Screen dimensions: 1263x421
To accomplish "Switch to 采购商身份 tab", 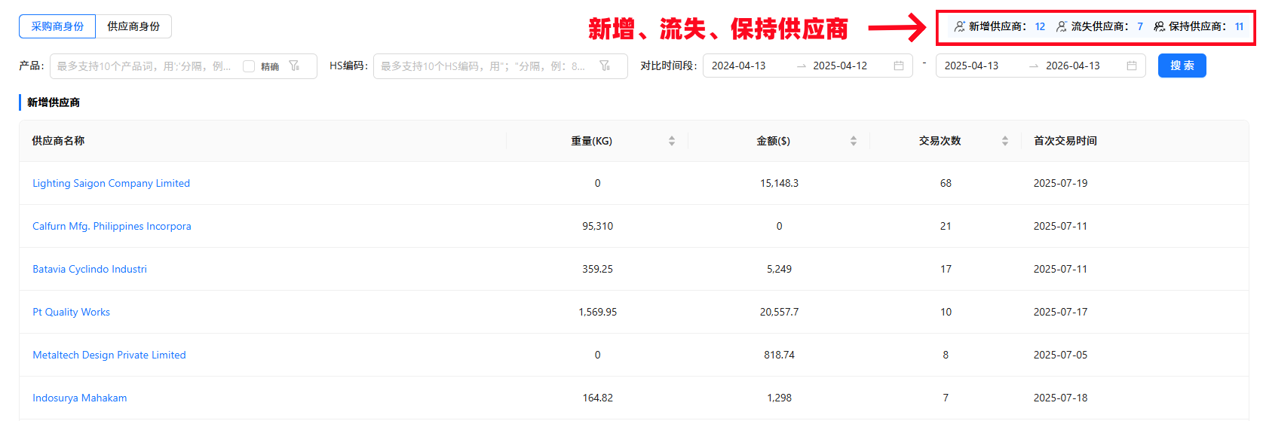I will coord(57,26).
